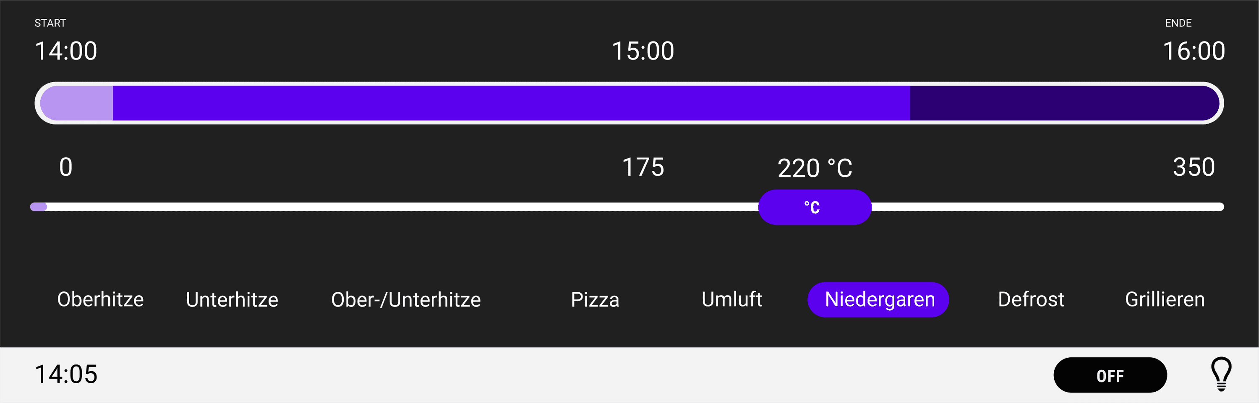Click the light bulb icon
Image resolution: width=1259 pixels, height=403 pixels.
[x=1220, y=374]
